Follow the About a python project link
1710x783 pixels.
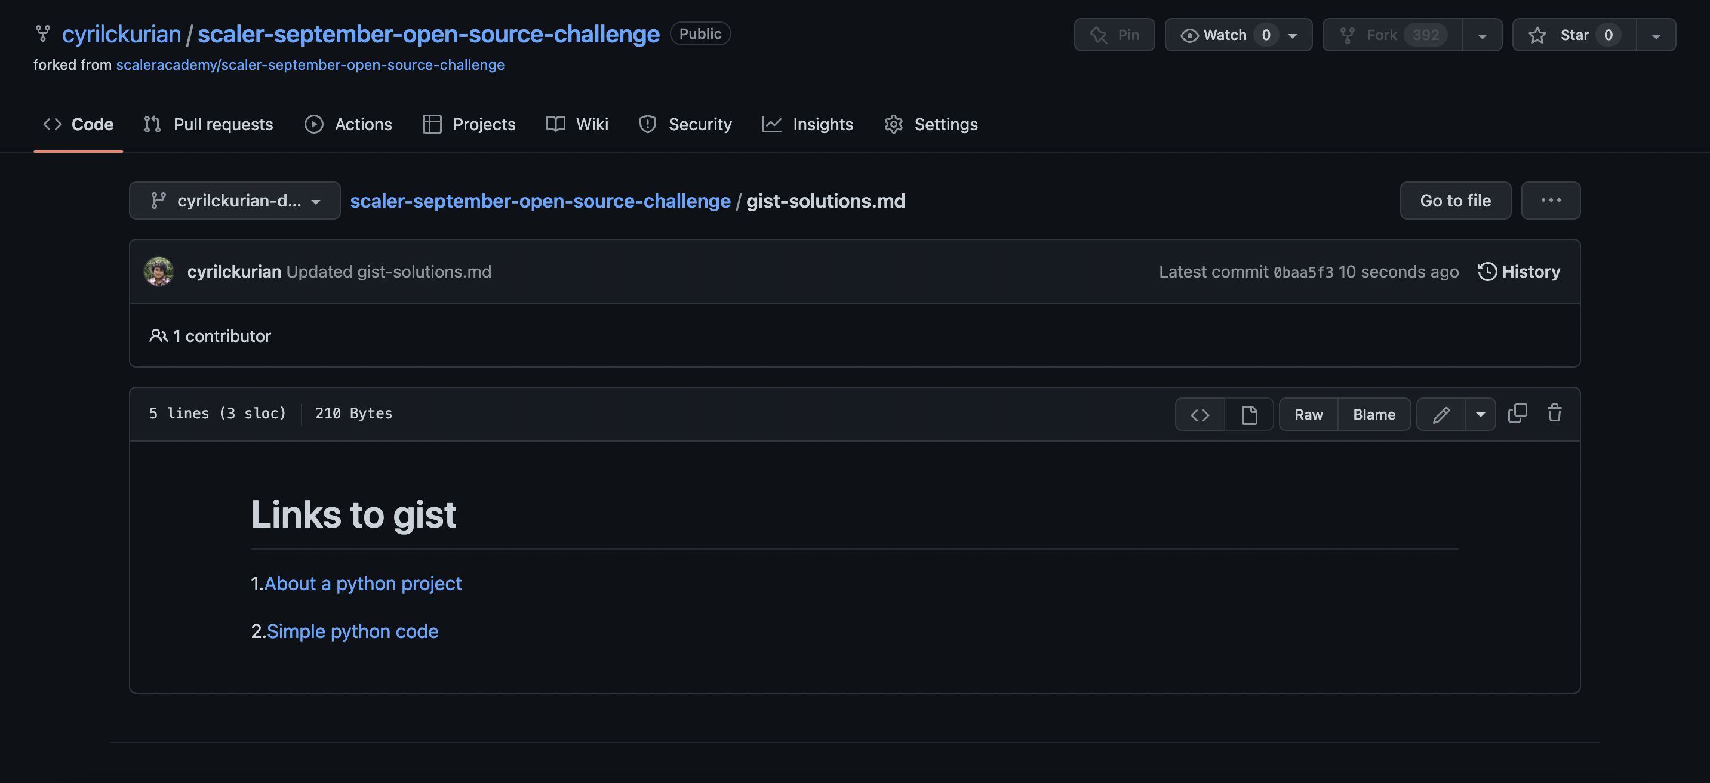tap(363, 584)
